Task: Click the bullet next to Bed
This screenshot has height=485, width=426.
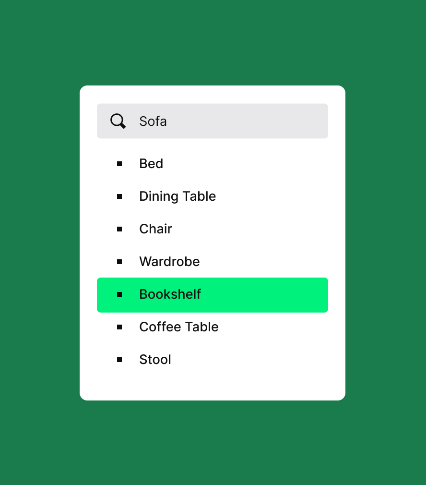Action: [119, 164]
